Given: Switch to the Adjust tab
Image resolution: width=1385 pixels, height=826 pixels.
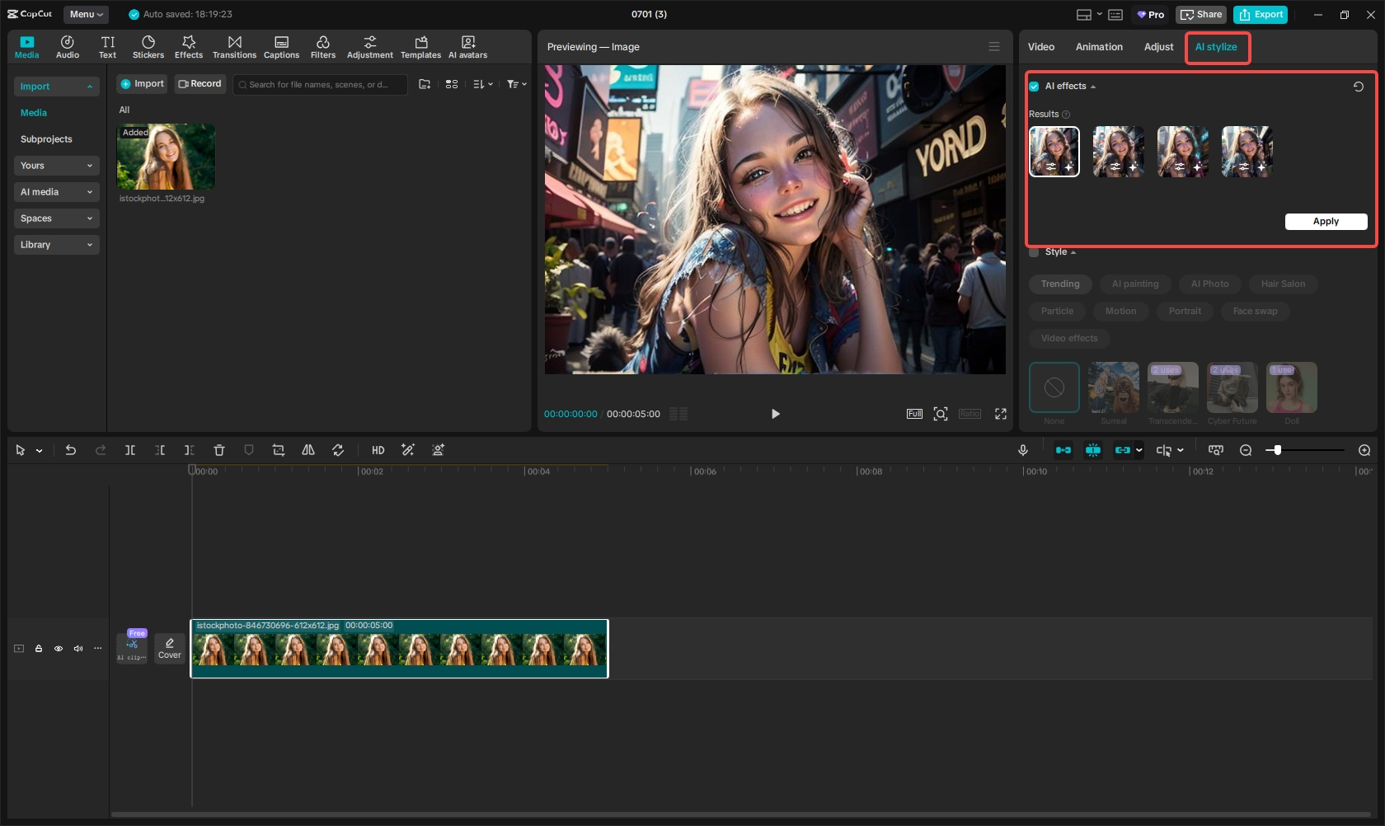Looking at the screenshot, I should [x=1158, y=47].
